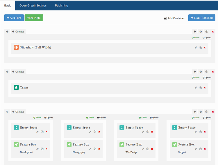This screenshot has height=165, width=218.
Task: Open settings gear of second row
Action: [201, 71]
